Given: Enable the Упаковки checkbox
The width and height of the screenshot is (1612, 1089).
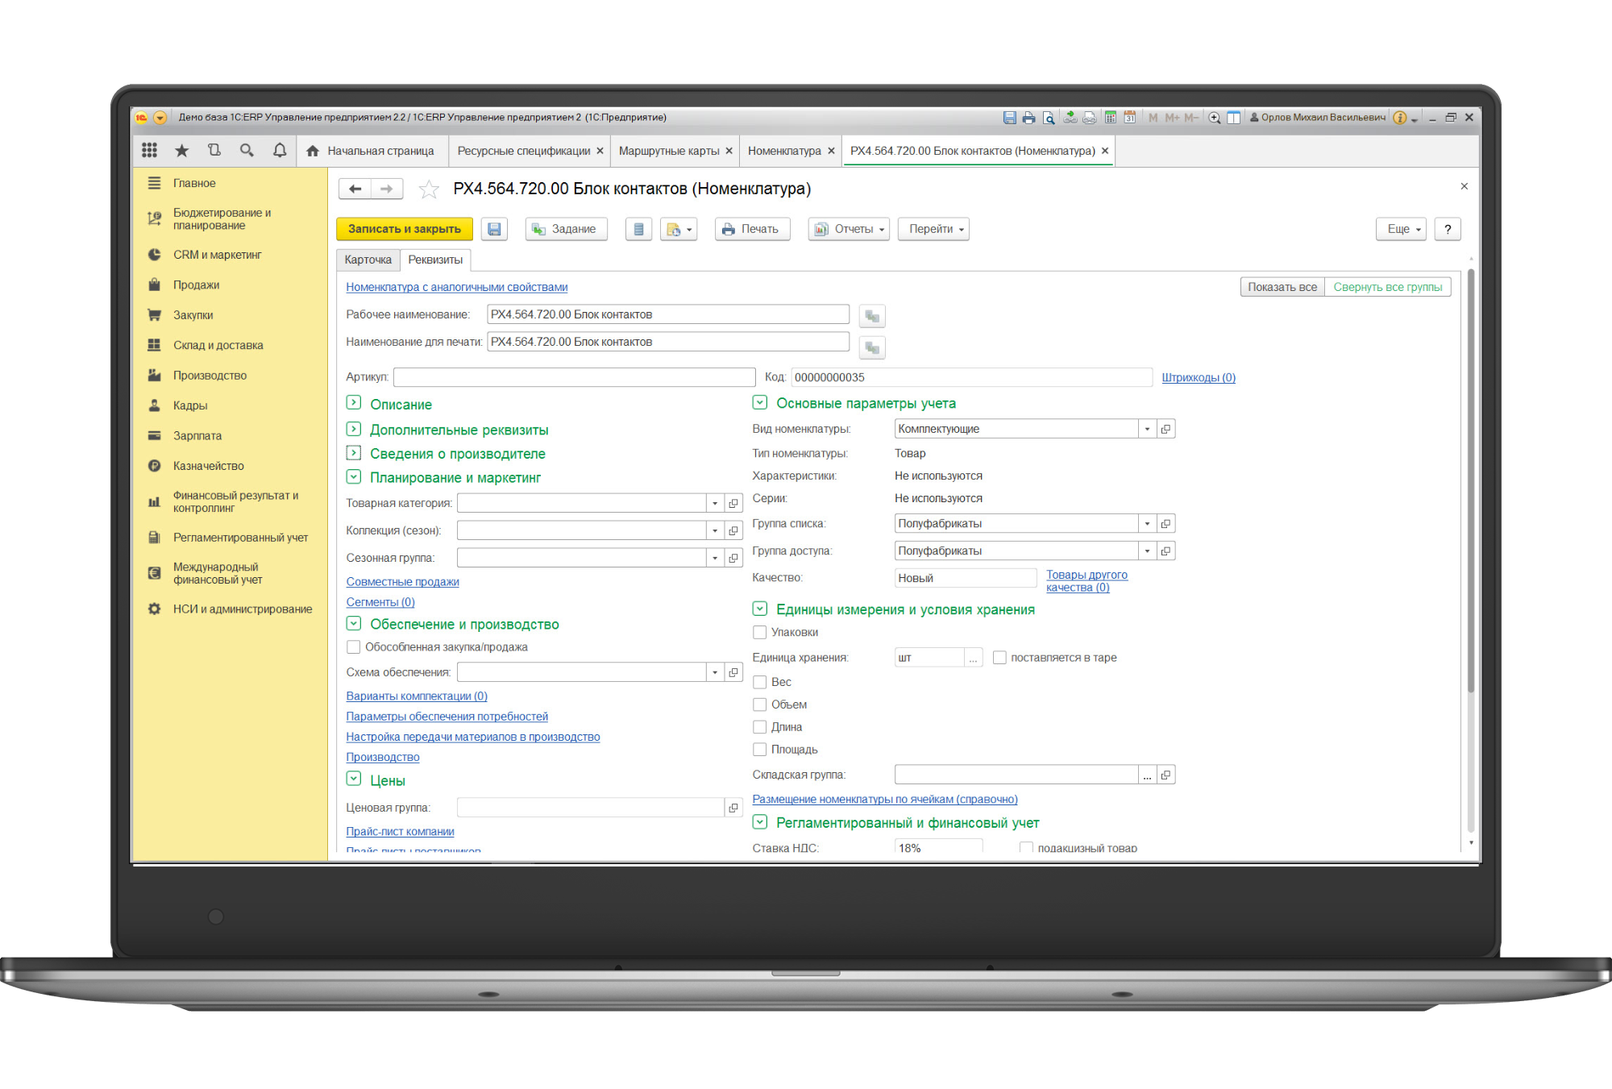Looking at the screenshot, I should pos(759,632).
